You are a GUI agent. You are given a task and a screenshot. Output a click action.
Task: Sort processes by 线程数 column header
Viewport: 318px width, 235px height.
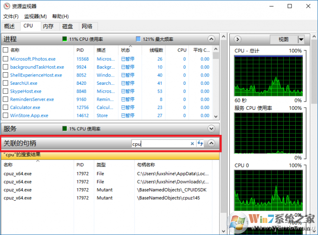156,50
